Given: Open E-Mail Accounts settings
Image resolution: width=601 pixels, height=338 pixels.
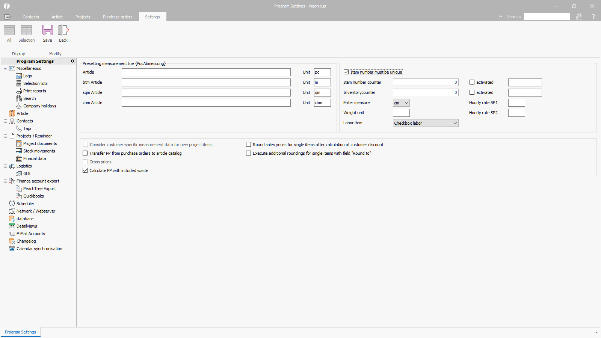Looking at the screenshot, I should pos(30,234).
